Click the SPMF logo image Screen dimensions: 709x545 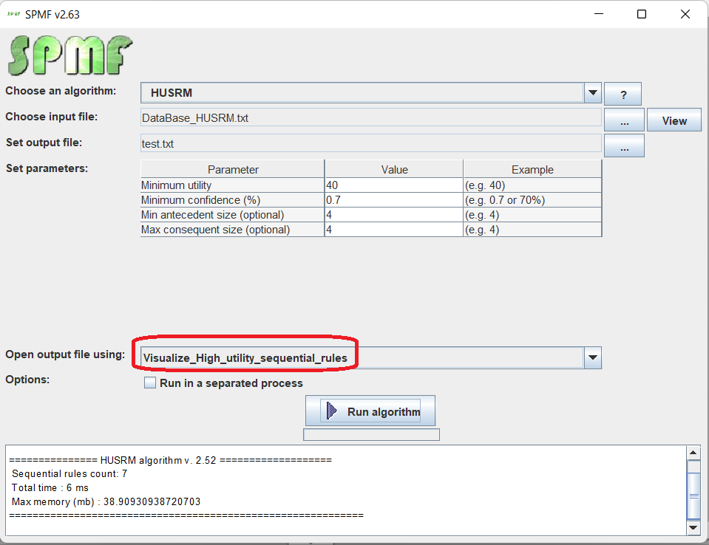(x=70, y=55)
